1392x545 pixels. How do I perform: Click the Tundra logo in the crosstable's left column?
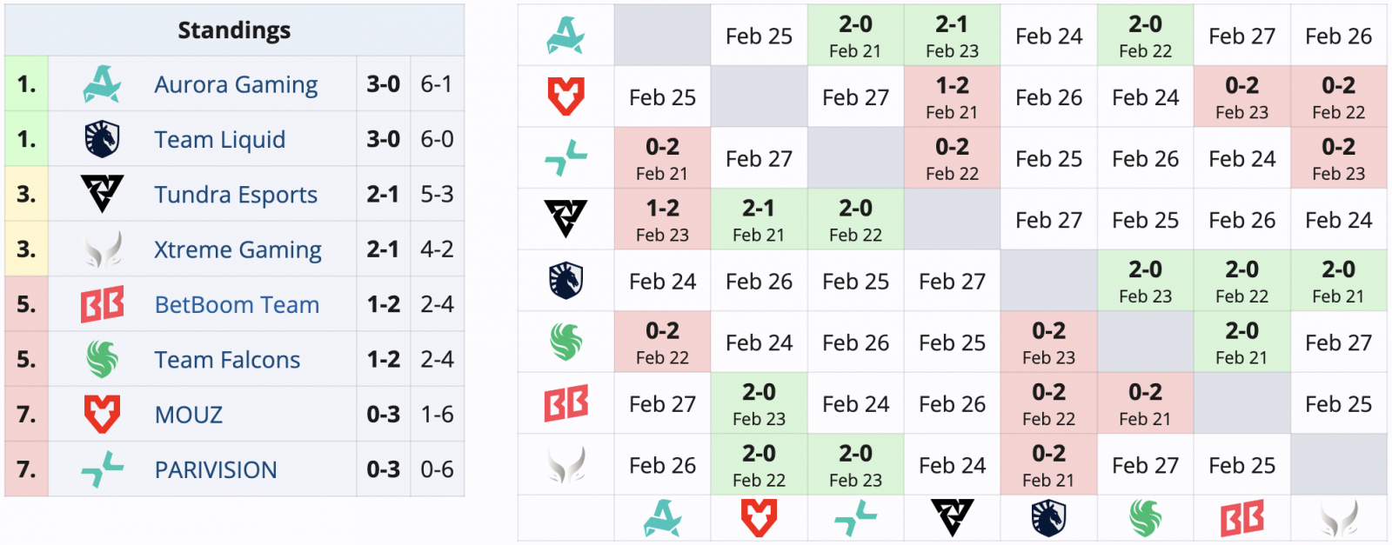point(565,219)
